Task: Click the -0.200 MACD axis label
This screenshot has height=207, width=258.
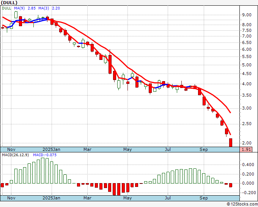Action: (247, 193)
